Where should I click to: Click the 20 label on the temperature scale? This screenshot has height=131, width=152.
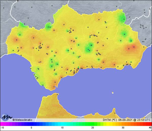(92, 128)
